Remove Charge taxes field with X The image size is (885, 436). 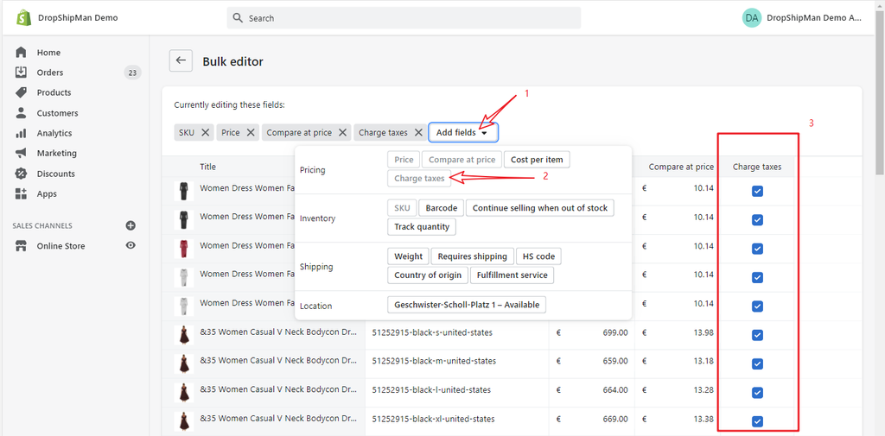(418, 133)
